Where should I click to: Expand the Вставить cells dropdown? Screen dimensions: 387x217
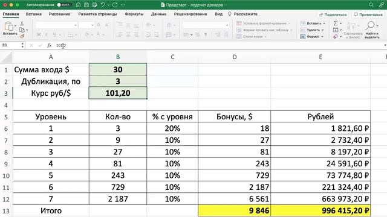pos(324,24)
